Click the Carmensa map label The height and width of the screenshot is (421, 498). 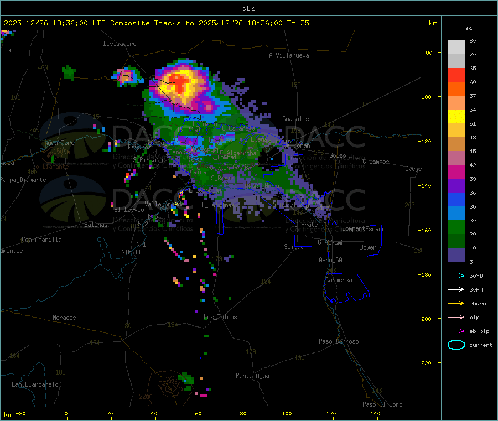pyautogui.click(x=339, y=280)
